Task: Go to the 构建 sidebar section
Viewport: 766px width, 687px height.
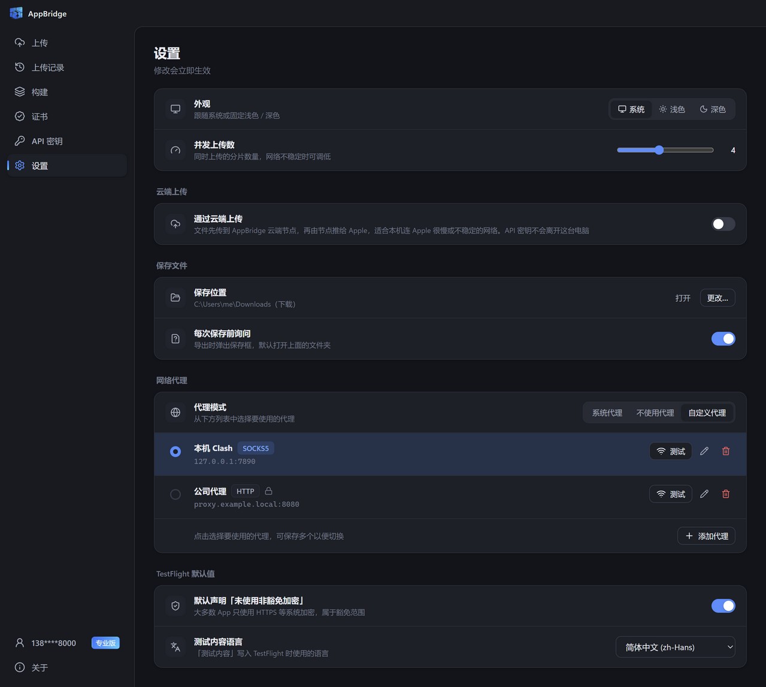Action: coord(67,92)
